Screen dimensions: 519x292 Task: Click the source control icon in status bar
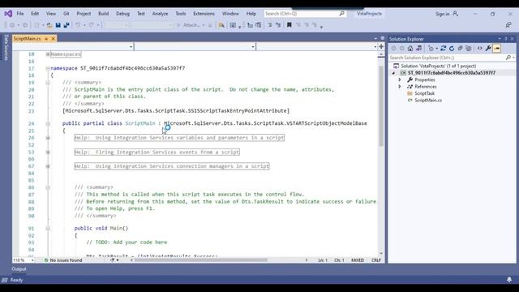point(4,280)
